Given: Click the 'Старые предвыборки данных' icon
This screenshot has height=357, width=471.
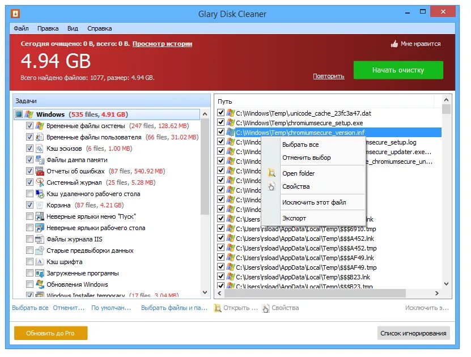Looking at the screenshot, I should (x=40, y=250).
